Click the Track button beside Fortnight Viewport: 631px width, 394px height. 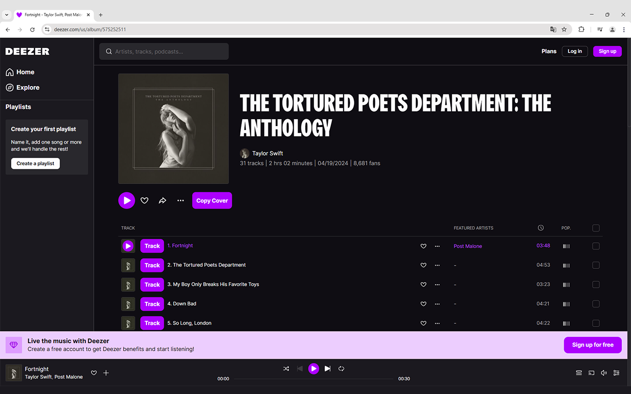click(152, 246)
